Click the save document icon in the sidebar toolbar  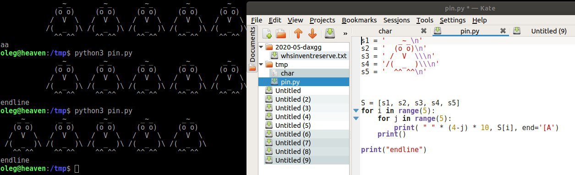329,33
